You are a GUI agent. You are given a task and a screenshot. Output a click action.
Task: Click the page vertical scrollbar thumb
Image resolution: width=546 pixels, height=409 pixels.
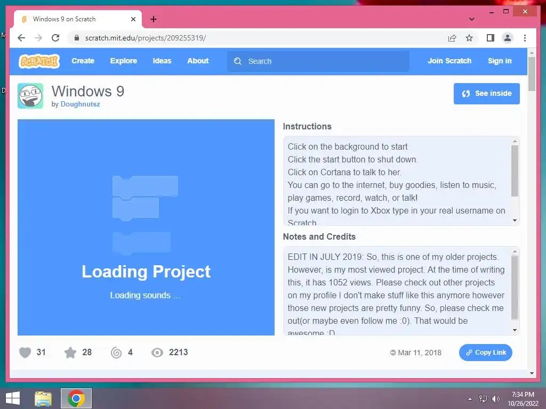click(x=532, y=73)
